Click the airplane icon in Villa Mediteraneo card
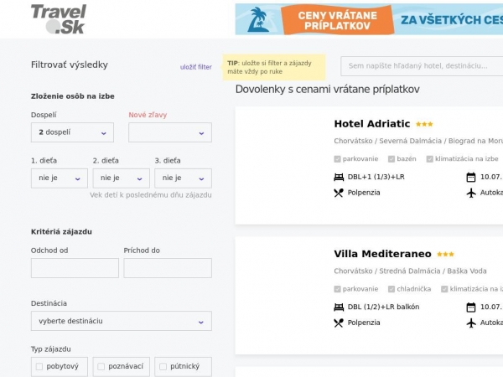The width and height of the screenshot is (503, 377). 470,323
